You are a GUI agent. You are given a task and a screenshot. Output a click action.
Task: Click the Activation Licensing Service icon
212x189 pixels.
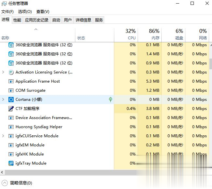pyautogui.click(x=11, y=72)
